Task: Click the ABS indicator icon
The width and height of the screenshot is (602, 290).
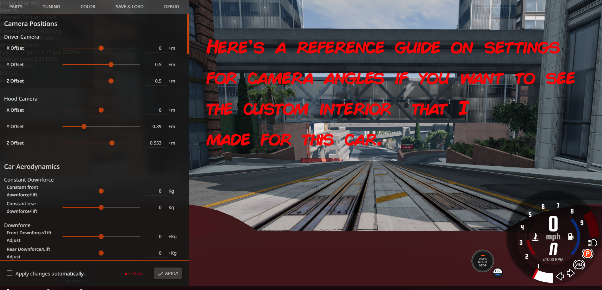Action: 579,265
